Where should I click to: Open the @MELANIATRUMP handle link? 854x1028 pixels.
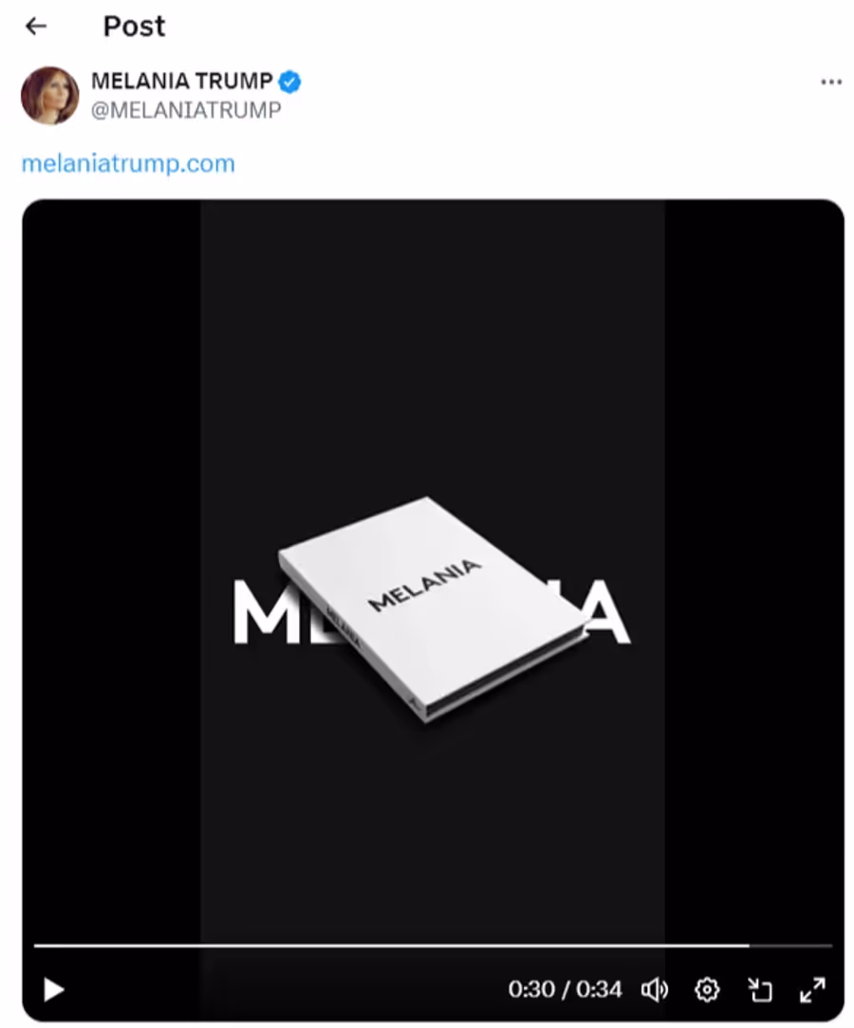click(186, 110)
